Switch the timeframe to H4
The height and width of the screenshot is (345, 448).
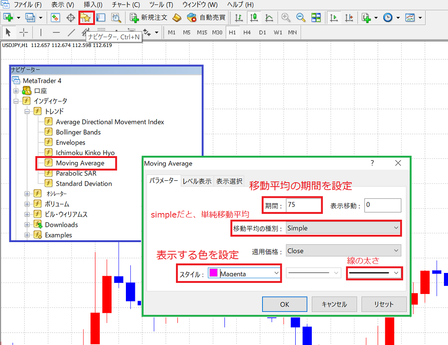pos(247,33)
